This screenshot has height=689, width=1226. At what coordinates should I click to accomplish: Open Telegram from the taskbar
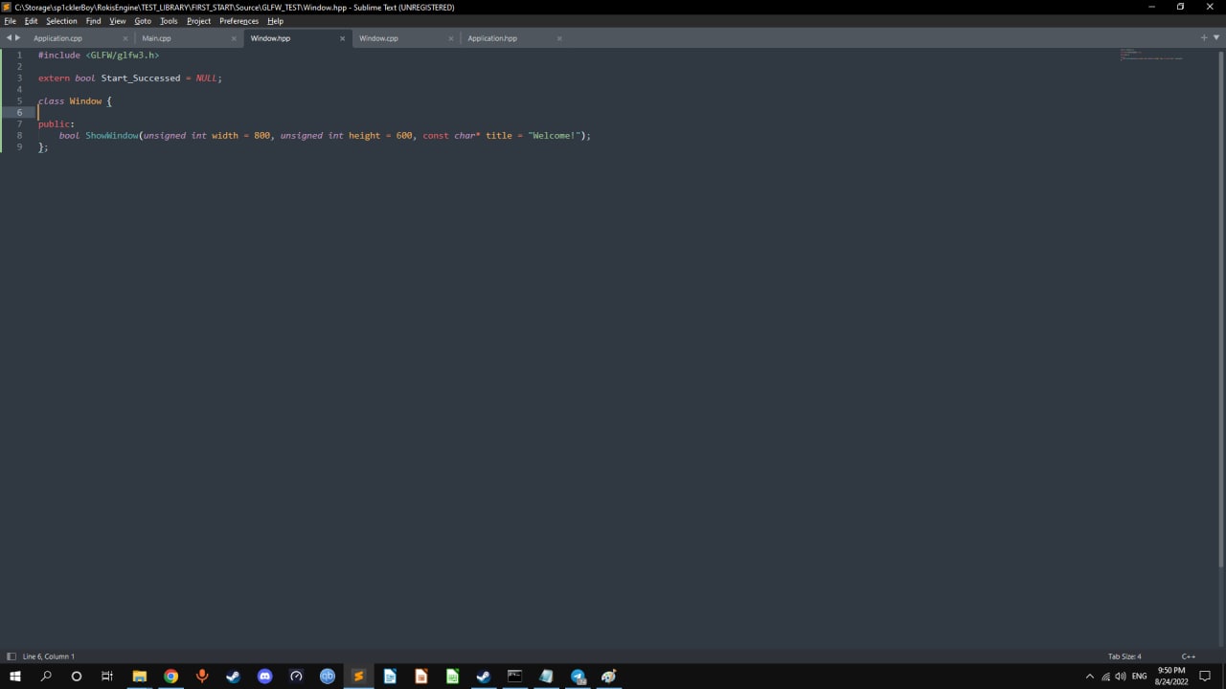tap(578, 676)
